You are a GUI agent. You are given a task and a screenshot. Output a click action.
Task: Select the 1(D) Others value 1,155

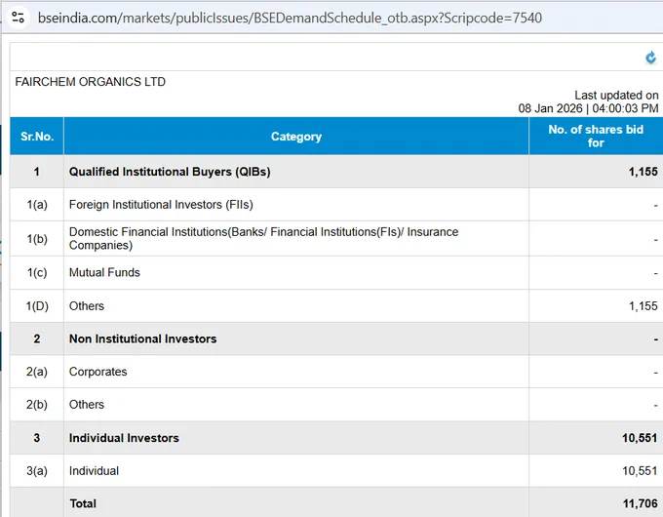(643, 306)
